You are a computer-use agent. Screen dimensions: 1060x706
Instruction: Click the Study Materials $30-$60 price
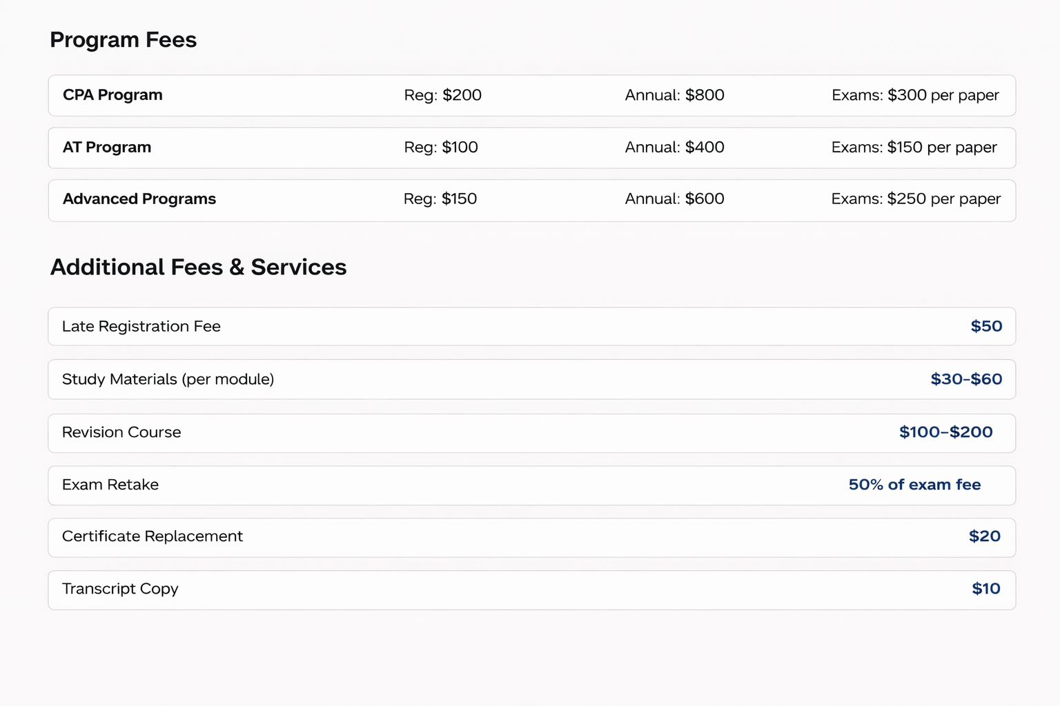966,379
